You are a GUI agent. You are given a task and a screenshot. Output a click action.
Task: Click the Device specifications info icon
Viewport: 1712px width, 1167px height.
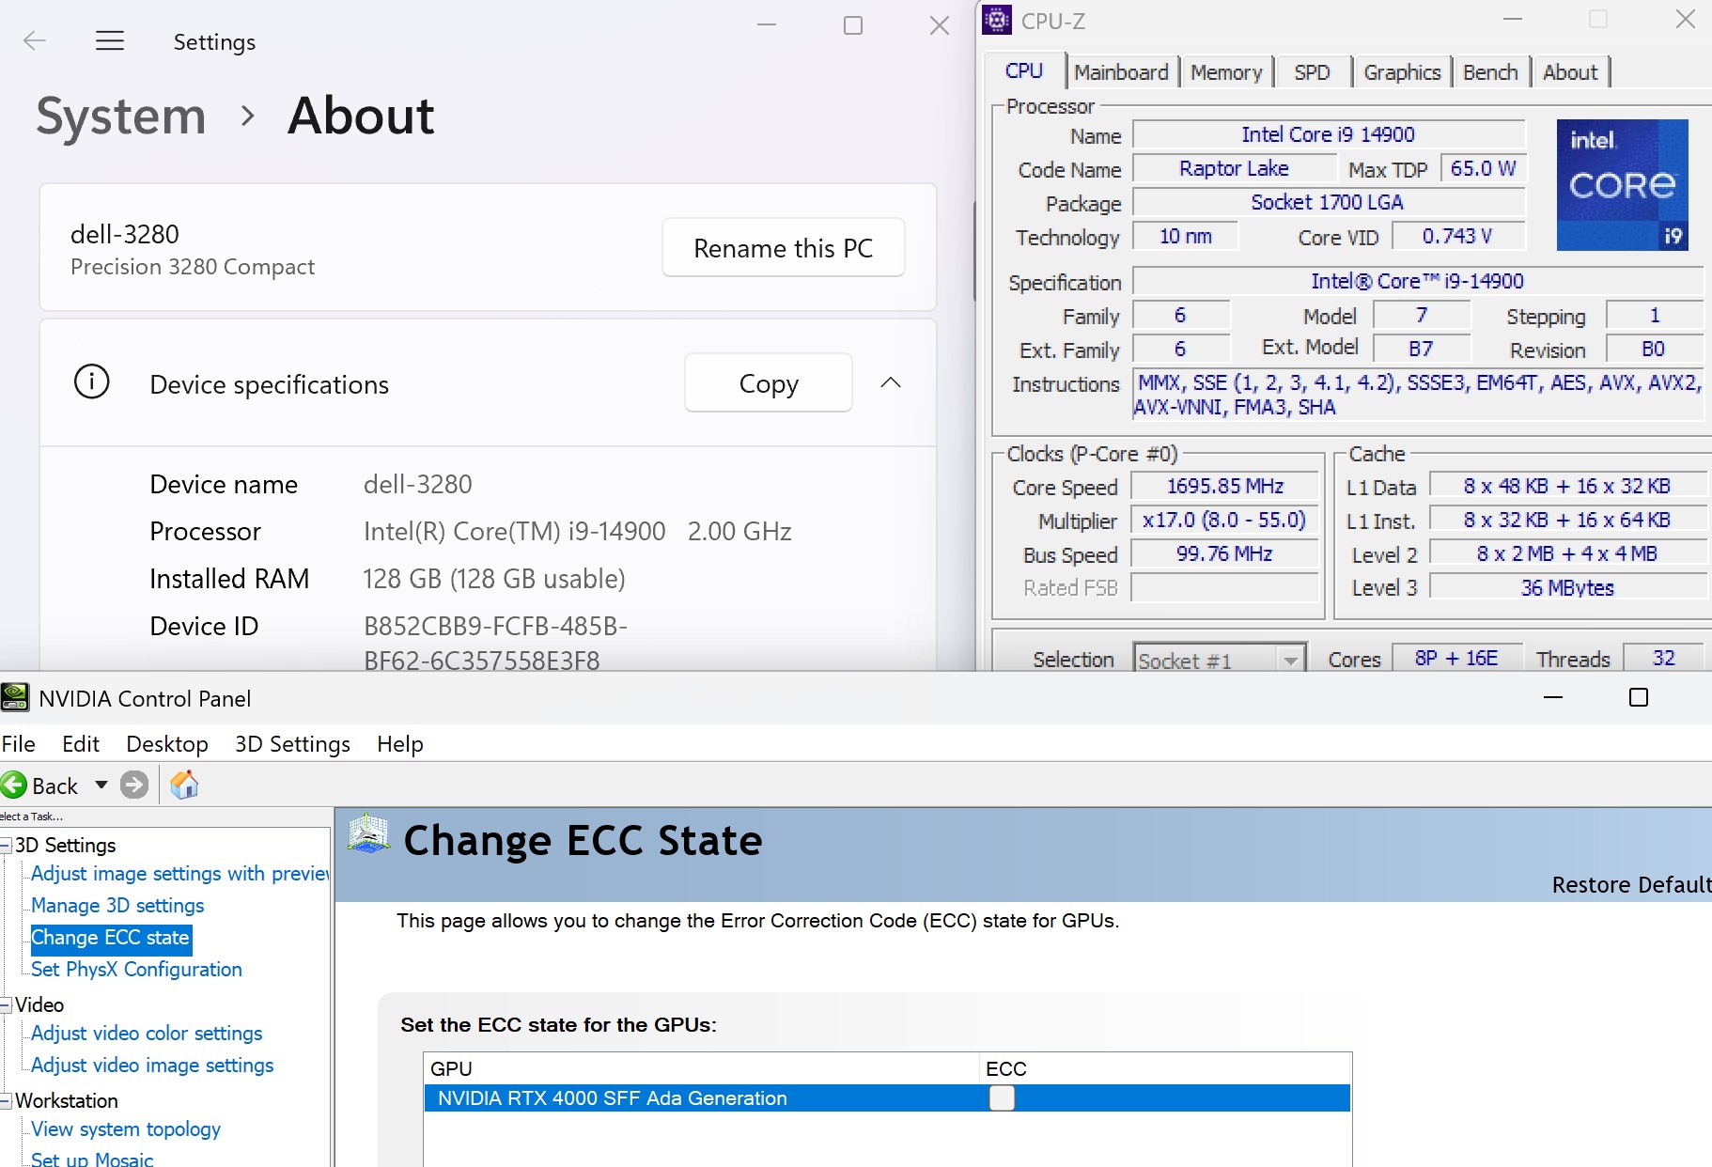92,382
